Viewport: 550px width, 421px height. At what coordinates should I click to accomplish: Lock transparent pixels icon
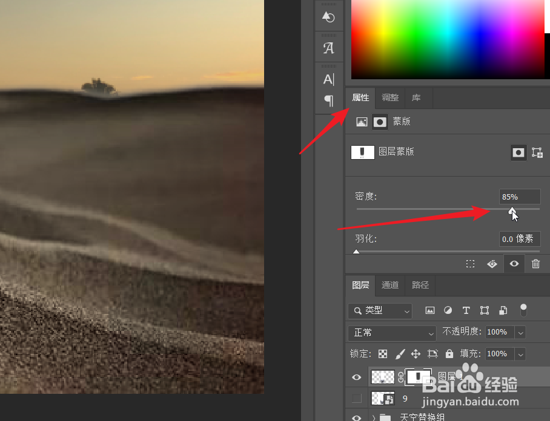tap(383, 354)
